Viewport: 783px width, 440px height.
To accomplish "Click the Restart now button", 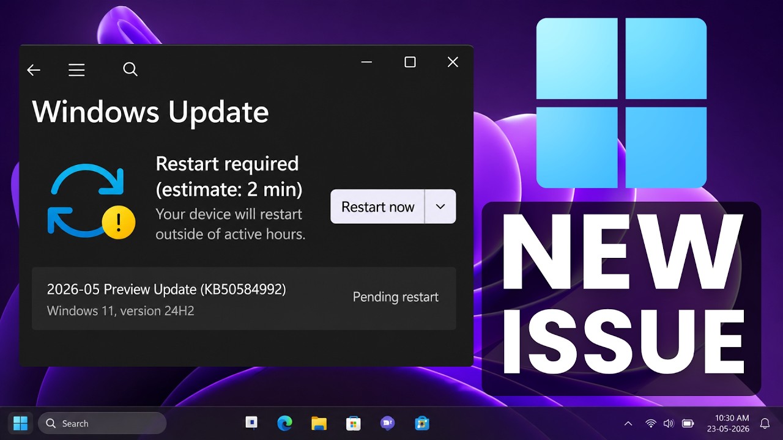I will tap(377, 207).
